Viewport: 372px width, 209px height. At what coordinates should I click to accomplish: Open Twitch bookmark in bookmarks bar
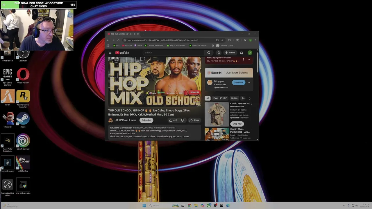(138, 46)
